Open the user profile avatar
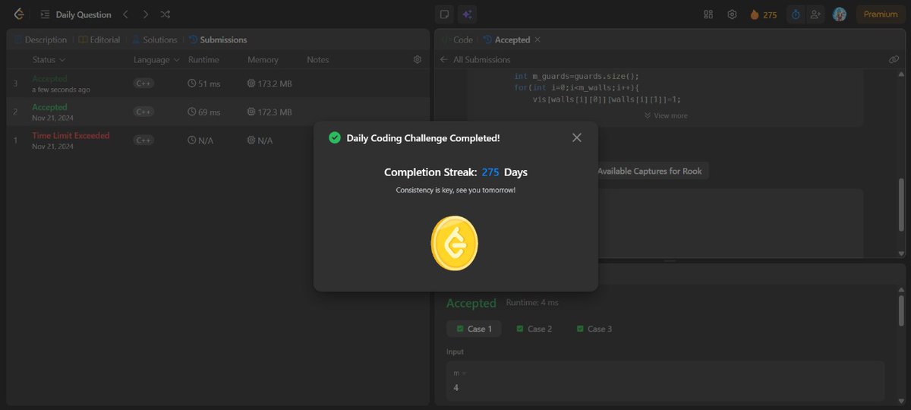 click(x=839, y=14)
